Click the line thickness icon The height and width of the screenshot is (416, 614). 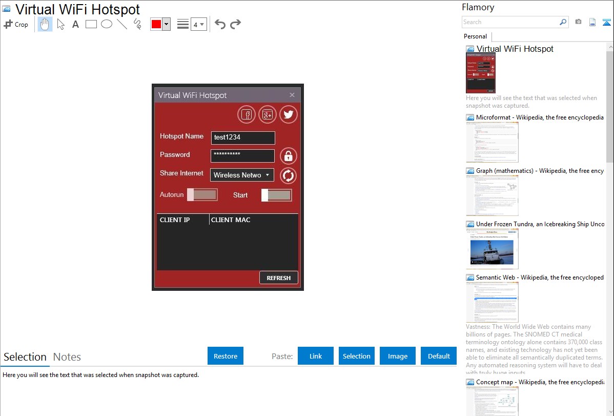[182, 24]
